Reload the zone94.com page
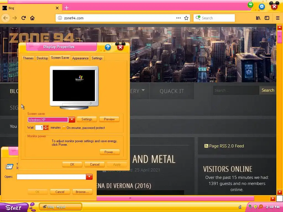The image size is (283, 212). coord(24,18)
